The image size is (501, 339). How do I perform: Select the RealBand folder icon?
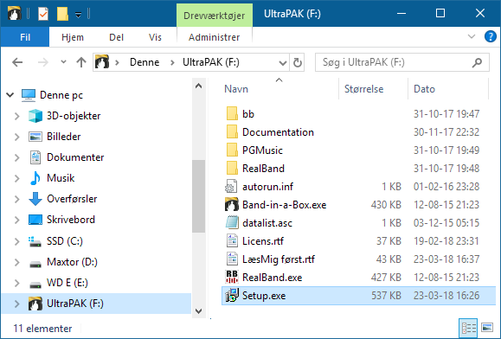pyautogui.click(x=232, y=169)
